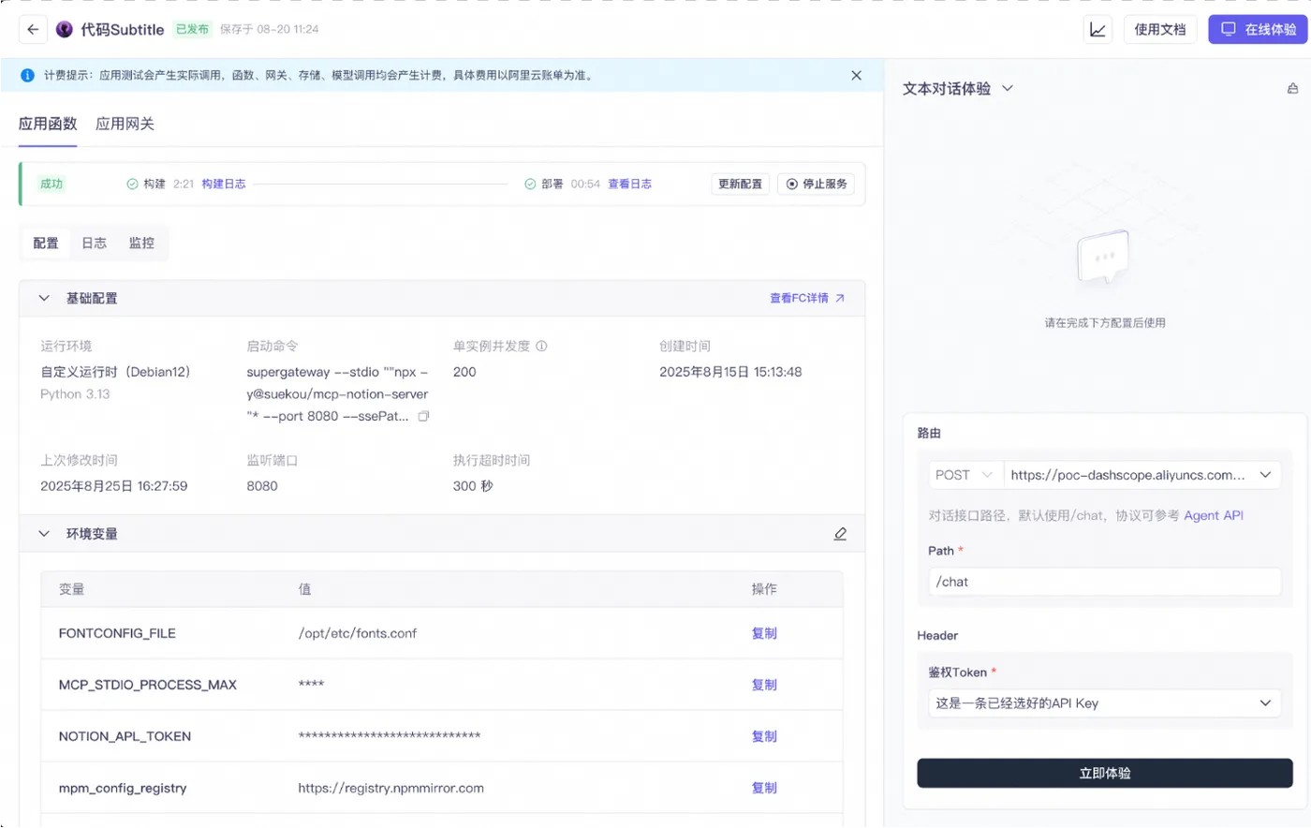Screen dimensions: 1311x828
Task: Switch to the 应用函数 tab
Action: (x=48, y=124)
